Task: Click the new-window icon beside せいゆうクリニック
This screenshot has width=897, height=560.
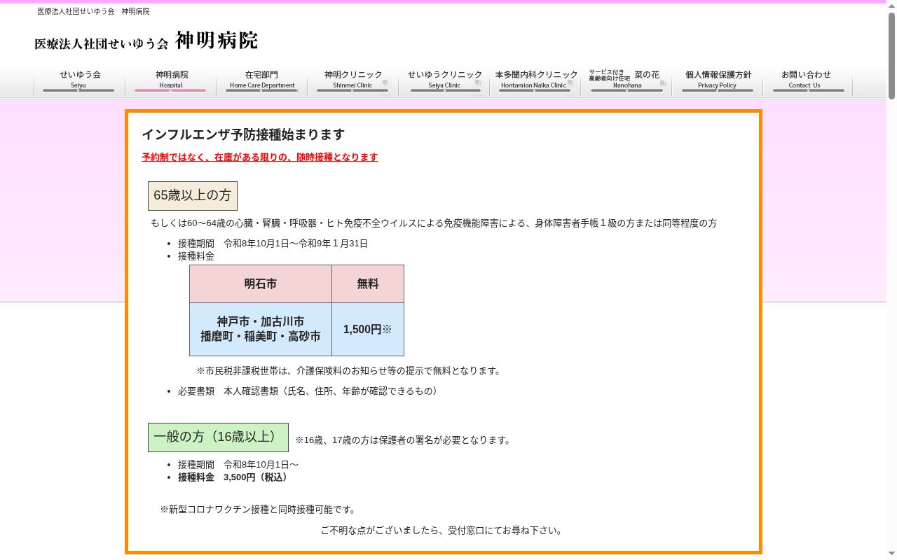Action: pos(478,83)
